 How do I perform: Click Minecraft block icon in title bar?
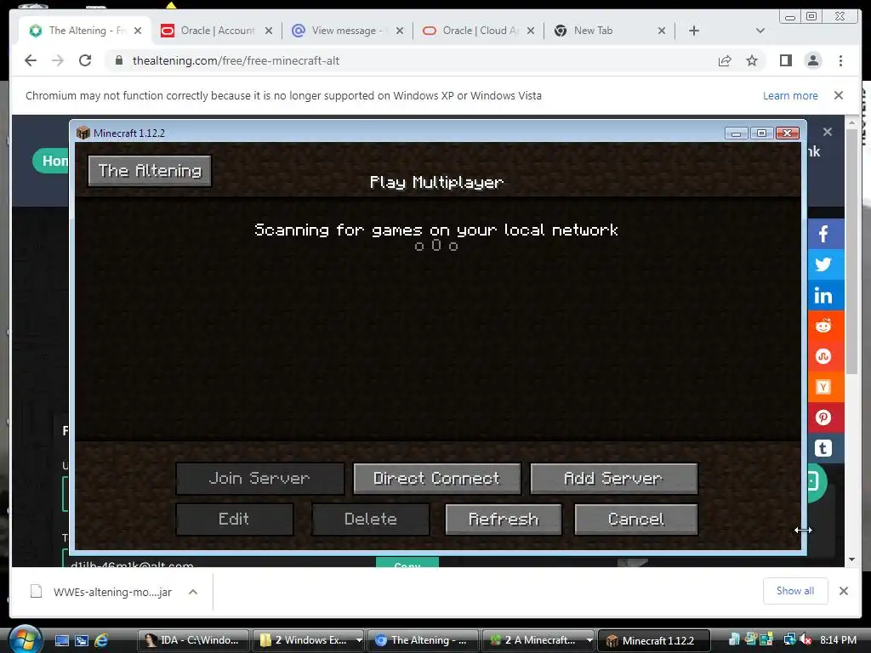point(83,133)
